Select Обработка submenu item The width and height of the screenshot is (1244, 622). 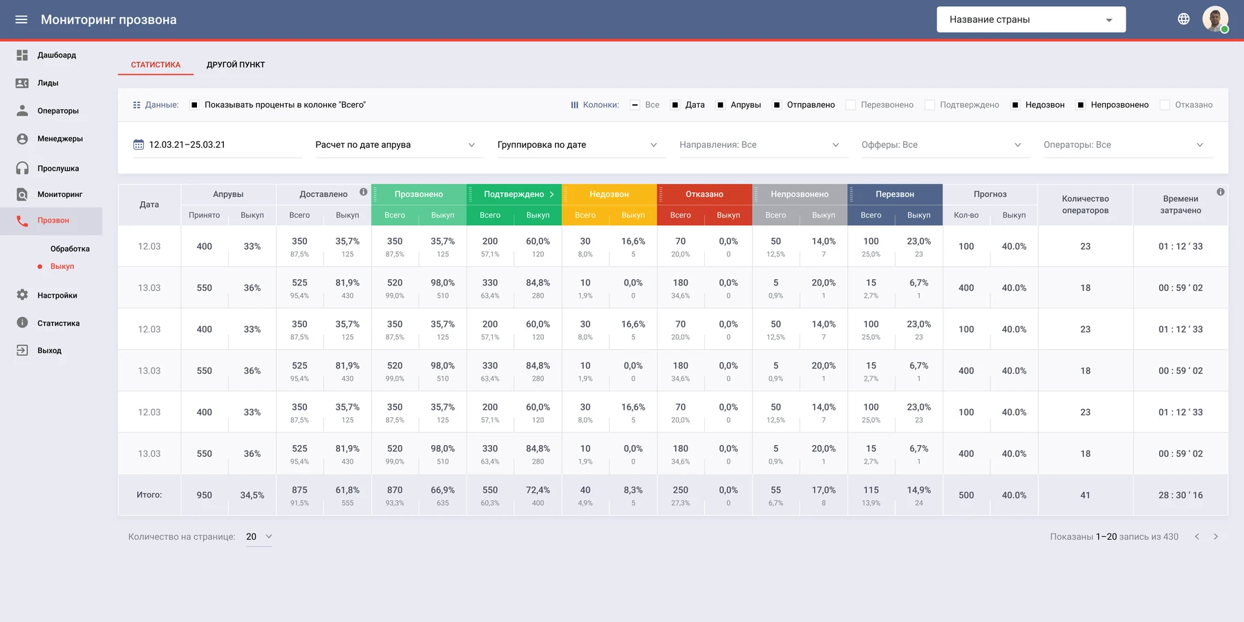click(70, 249)
